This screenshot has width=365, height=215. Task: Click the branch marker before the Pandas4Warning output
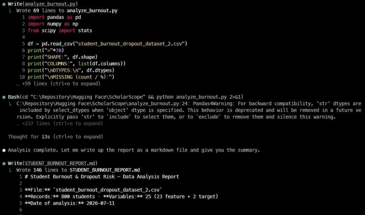pyautogui.click(x=11, y=104)
